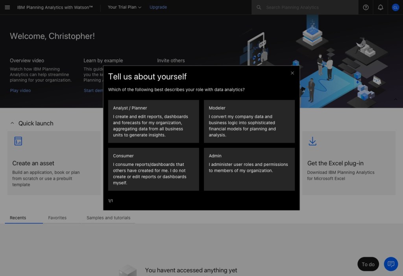This screenshot has height=276, width=403.
Task: Open the hamburger navigation menu
Action: pyautogui.click(x=7, y=7)
